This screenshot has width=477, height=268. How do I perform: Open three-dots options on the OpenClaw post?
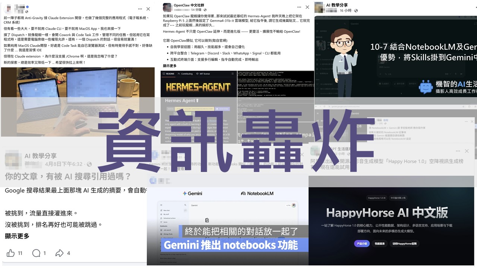coord(298,7)
